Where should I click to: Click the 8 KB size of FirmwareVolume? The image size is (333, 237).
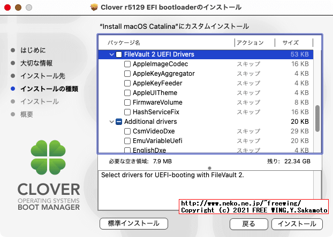(301, 102)
